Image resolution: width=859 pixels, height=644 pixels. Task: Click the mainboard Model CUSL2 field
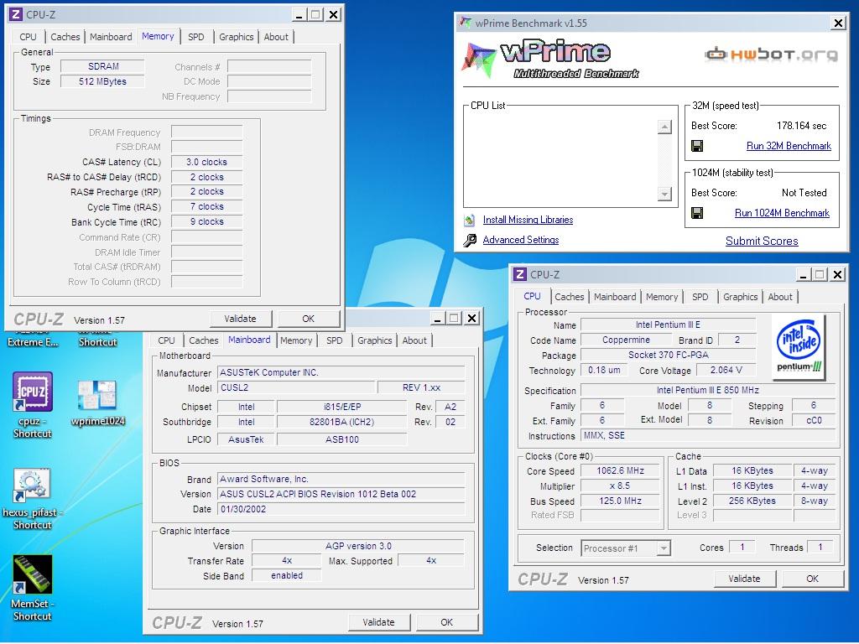click(297, 387)
